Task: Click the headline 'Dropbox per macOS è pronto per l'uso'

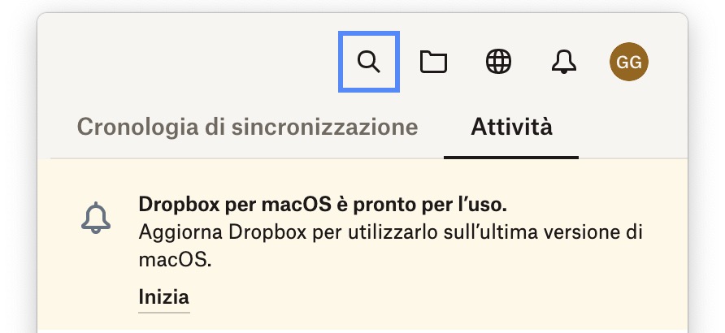Action: [328, 203]
